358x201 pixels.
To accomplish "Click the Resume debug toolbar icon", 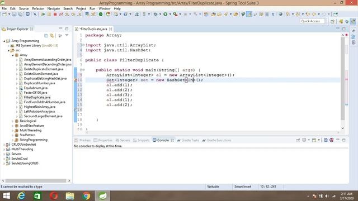I will (x=43, y=14).
